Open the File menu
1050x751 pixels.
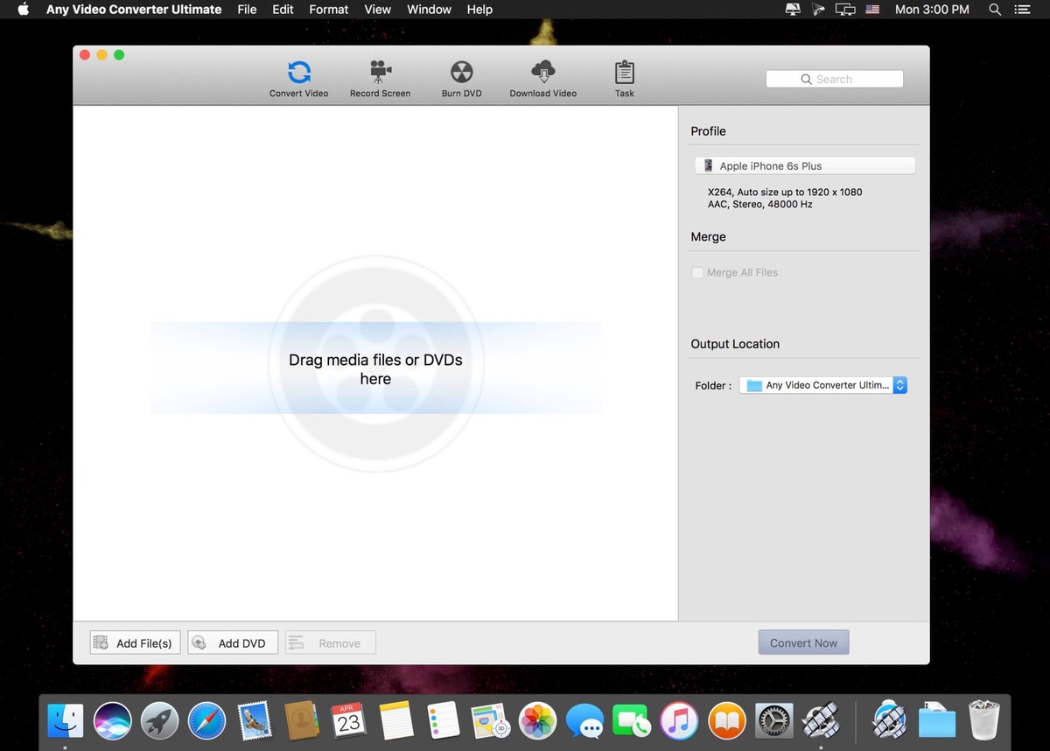click(247, 10)
